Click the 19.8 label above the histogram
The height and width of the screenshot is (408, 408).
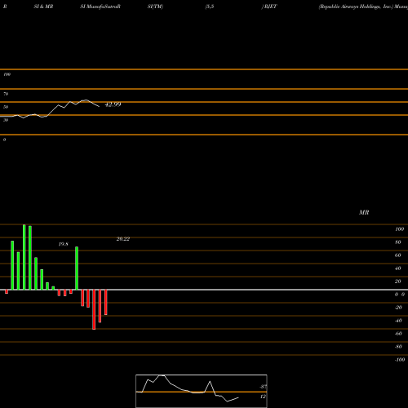point(64,244)
